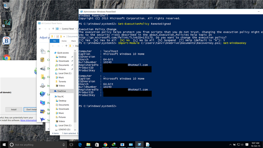Screen dimensions: 263x148
Task: Click the Cortana circle icon
Action: click(12, 145)
